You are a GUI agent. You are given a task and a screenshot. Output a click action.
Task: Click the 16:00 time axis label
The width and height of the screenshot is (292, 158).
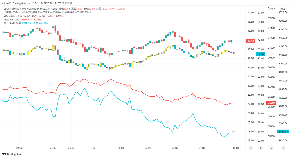pyautogui.click(x=236, y=148)
